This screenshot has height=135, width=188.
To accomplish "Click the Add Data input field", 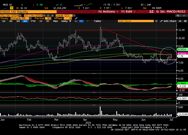I will [x=136, y=21].
